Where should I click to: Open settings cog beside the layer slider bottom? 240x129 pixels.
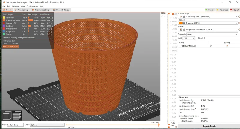(176, 127)
